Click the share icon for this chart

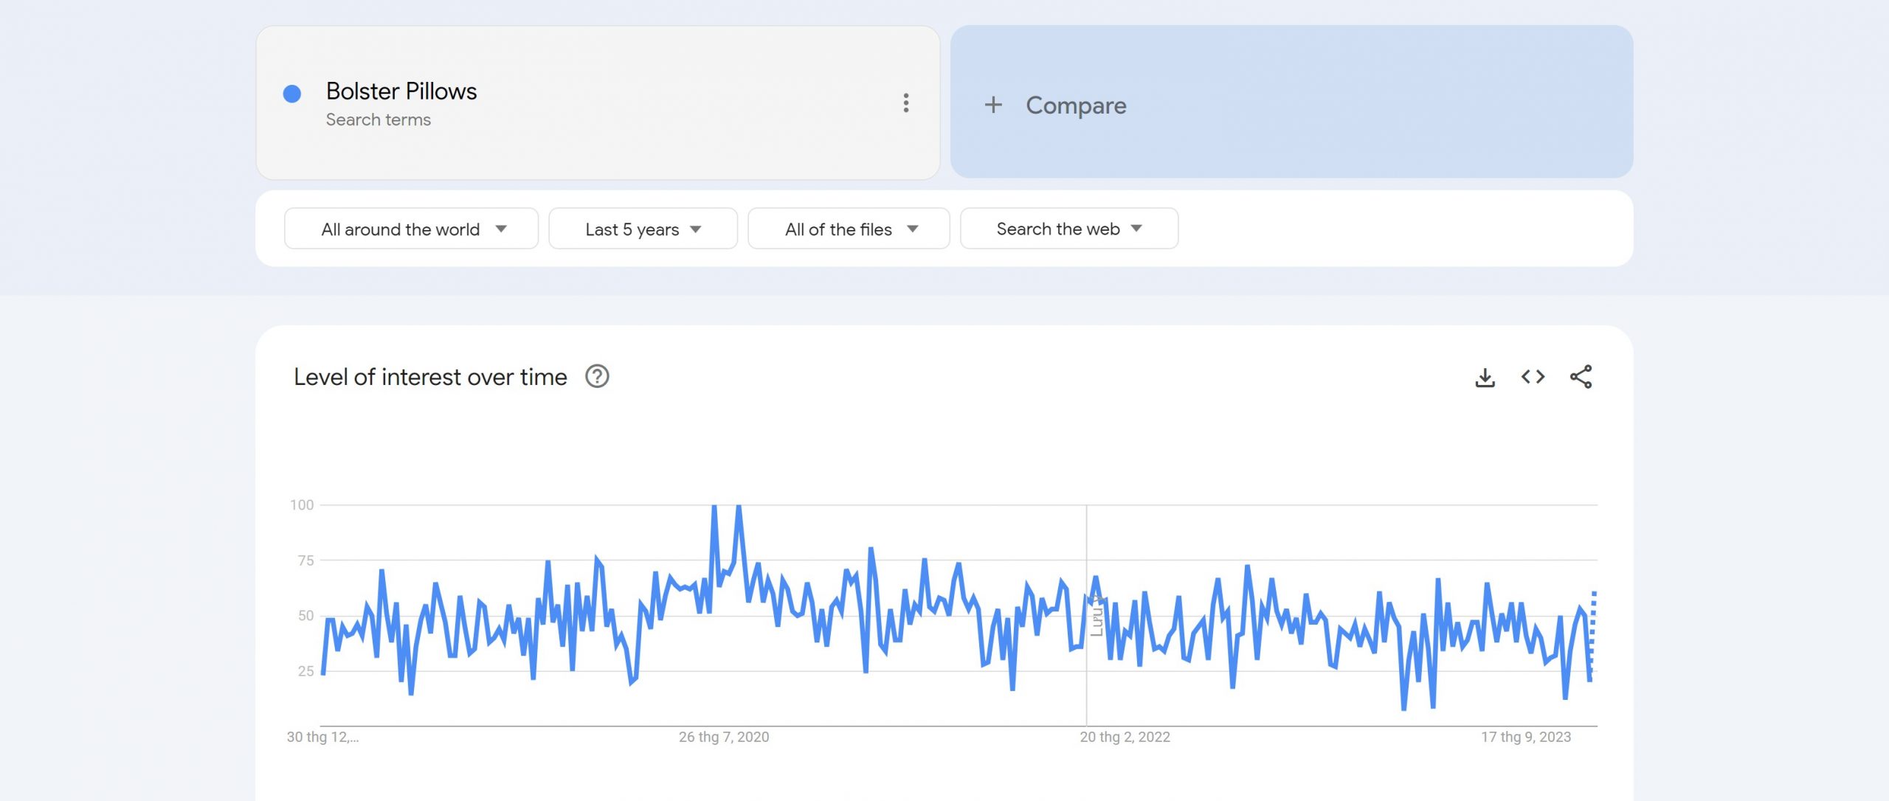click(x=1583, y=376)
